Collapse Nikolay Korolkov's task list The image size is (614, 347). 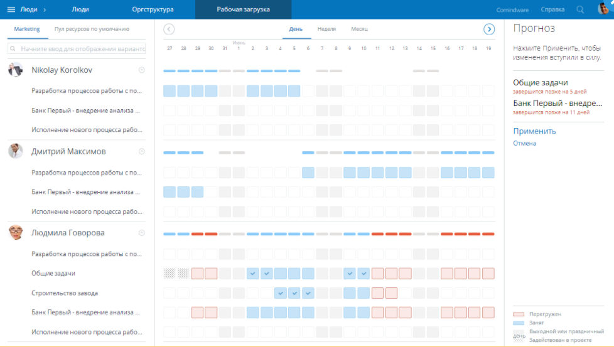click(x=141, y=70)
